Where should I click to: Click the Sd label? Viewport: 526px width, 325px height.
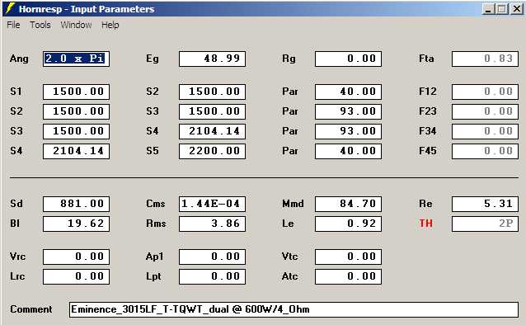coord(16,204)
